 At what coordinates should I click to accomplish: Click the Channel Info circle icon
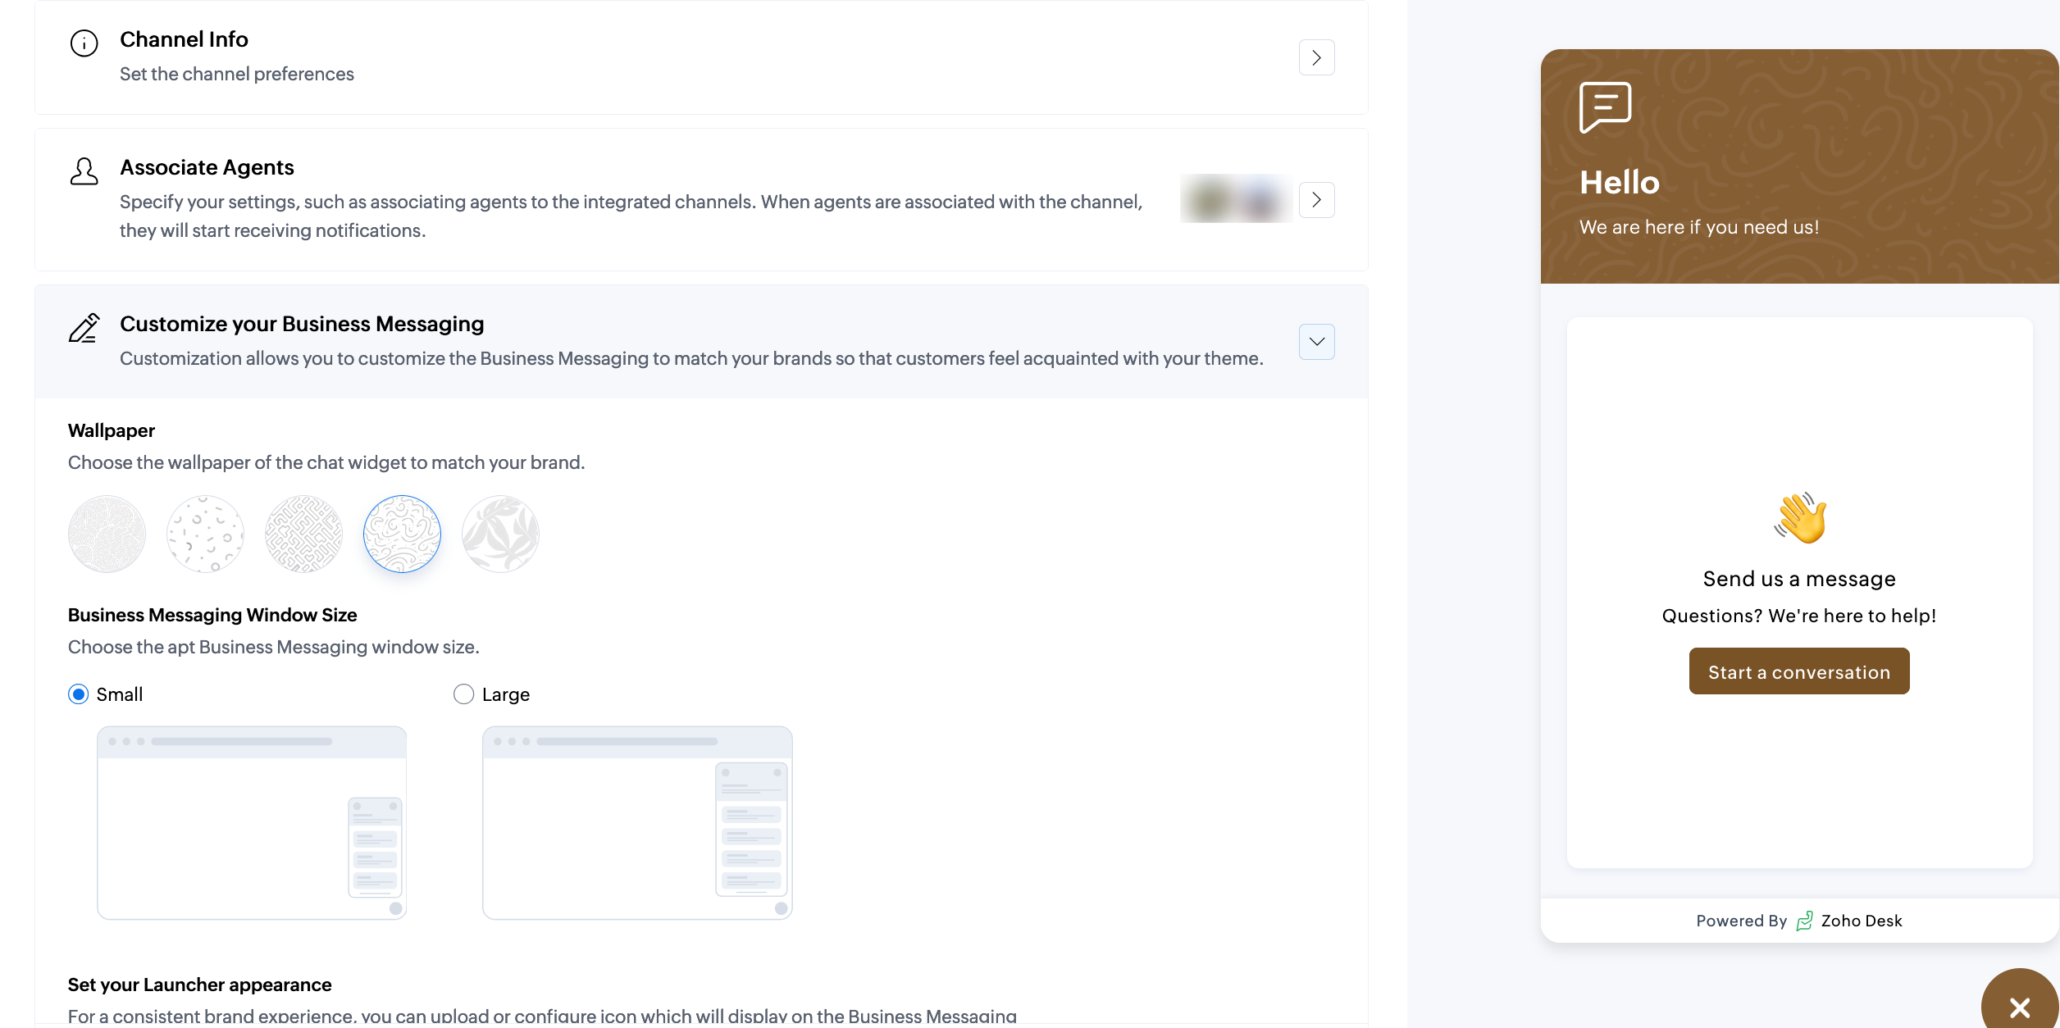[84, 43]
